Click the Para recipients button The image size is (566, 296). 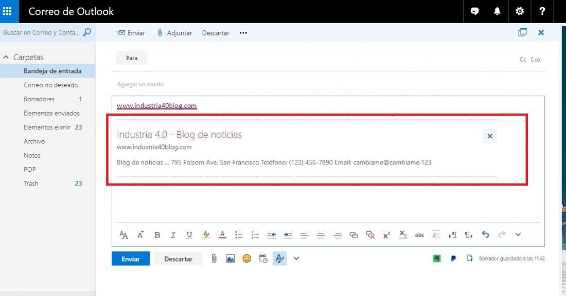point(132,58)
